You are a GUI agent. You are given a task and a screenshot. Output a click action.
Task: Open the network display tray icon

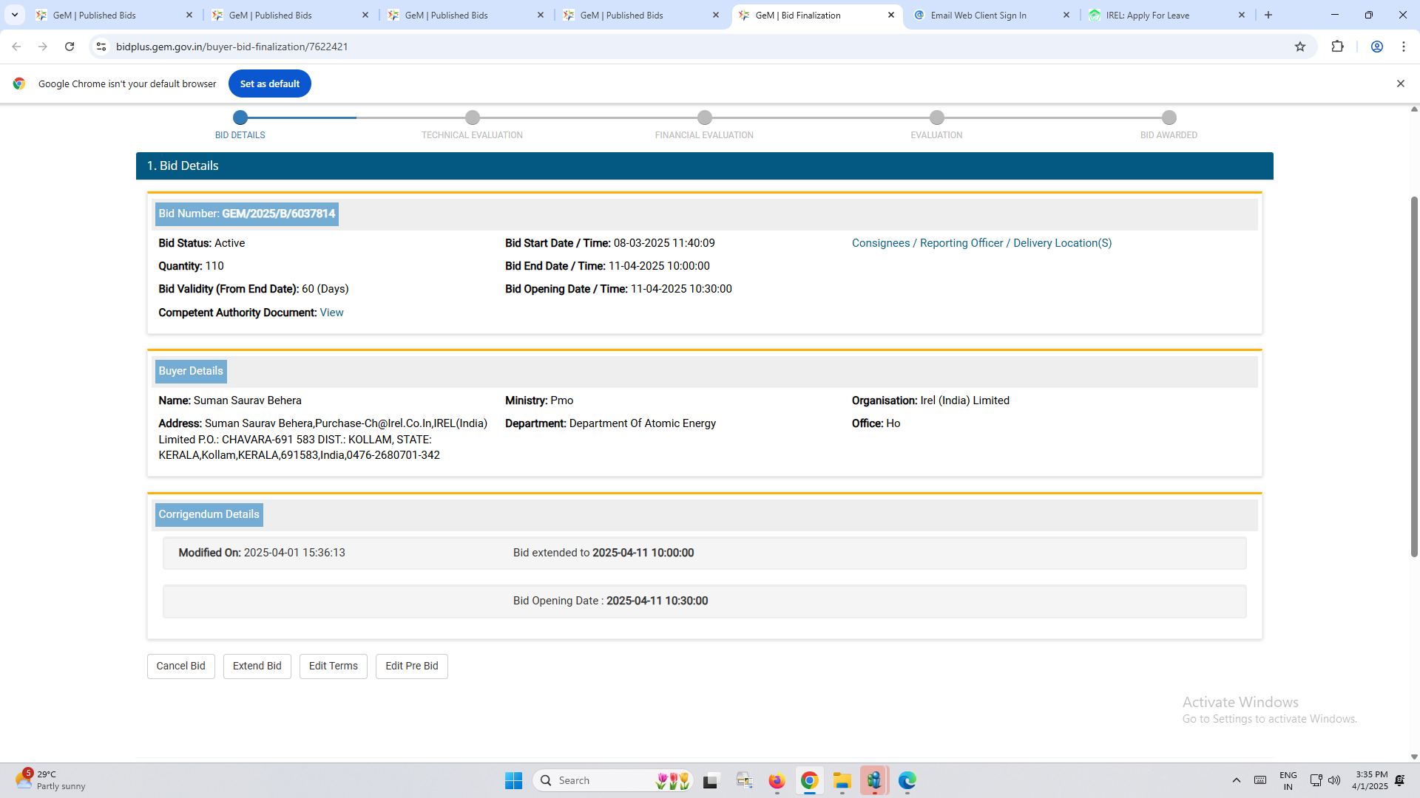(1316, 780)
